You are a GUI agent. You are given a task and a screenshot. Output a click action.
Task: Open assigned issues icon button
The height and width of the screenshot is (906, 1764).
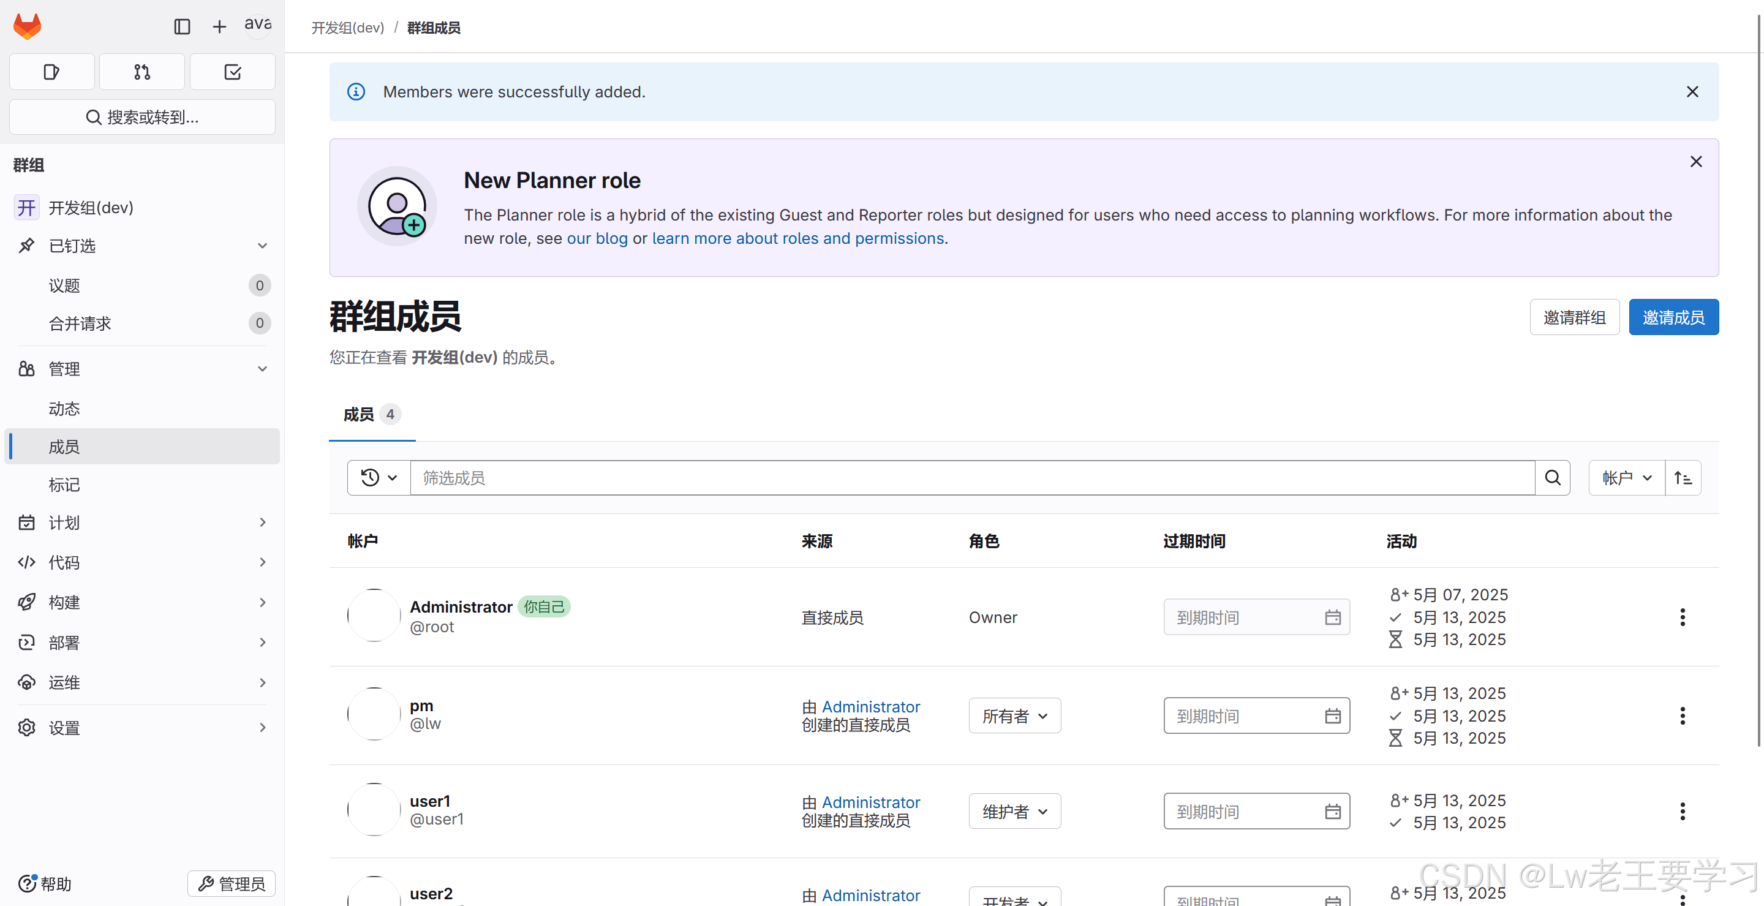pyautogui.click(x=51, y=72)
